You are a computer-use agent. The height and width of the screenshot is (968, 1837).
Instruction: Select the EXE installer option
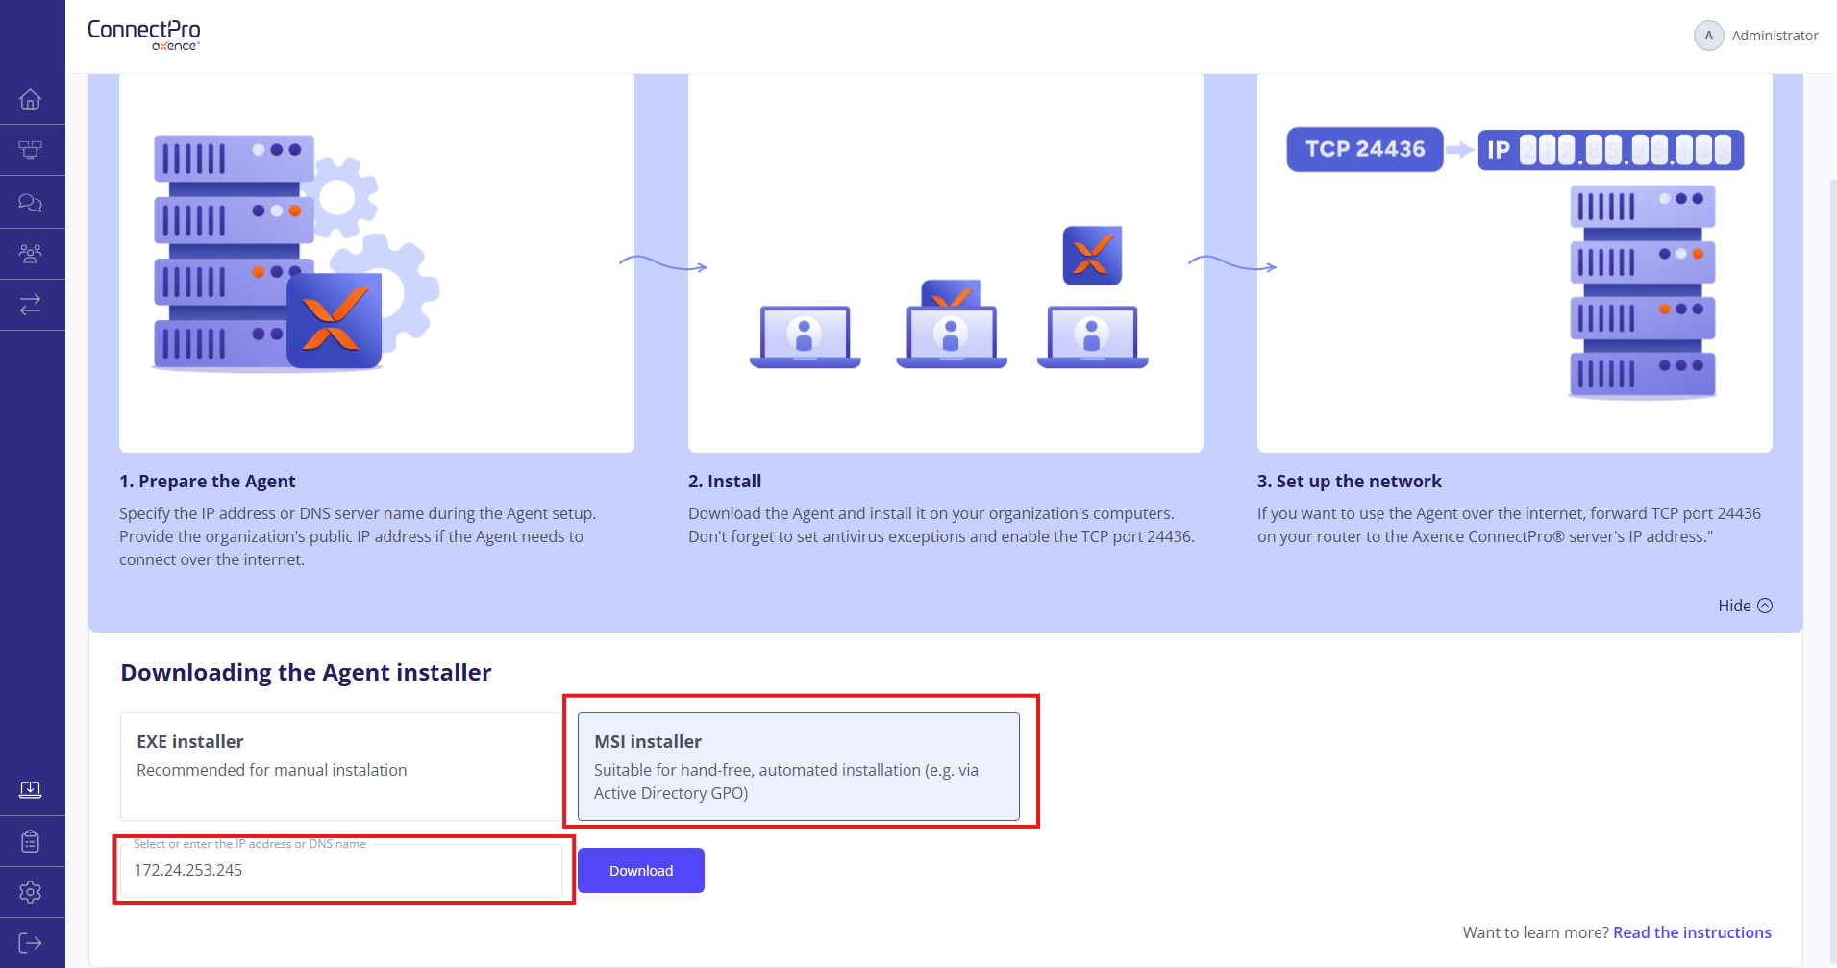point(341,766)
